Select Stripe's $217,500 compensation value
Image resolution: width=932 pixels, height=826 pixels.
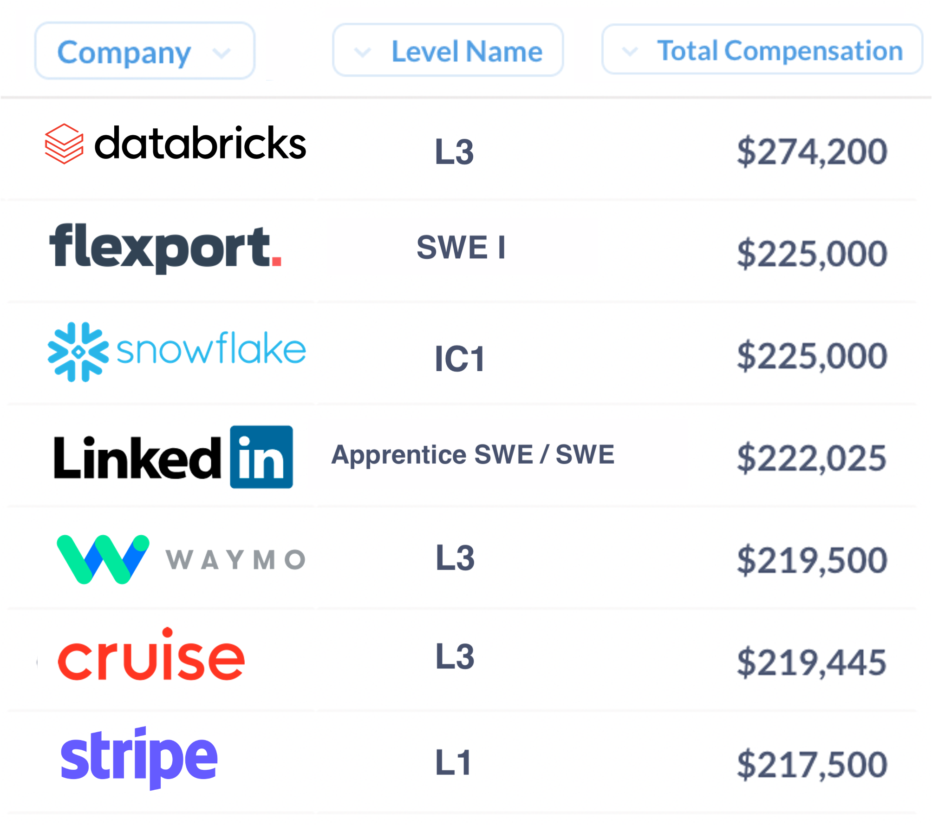coord(812,765)
